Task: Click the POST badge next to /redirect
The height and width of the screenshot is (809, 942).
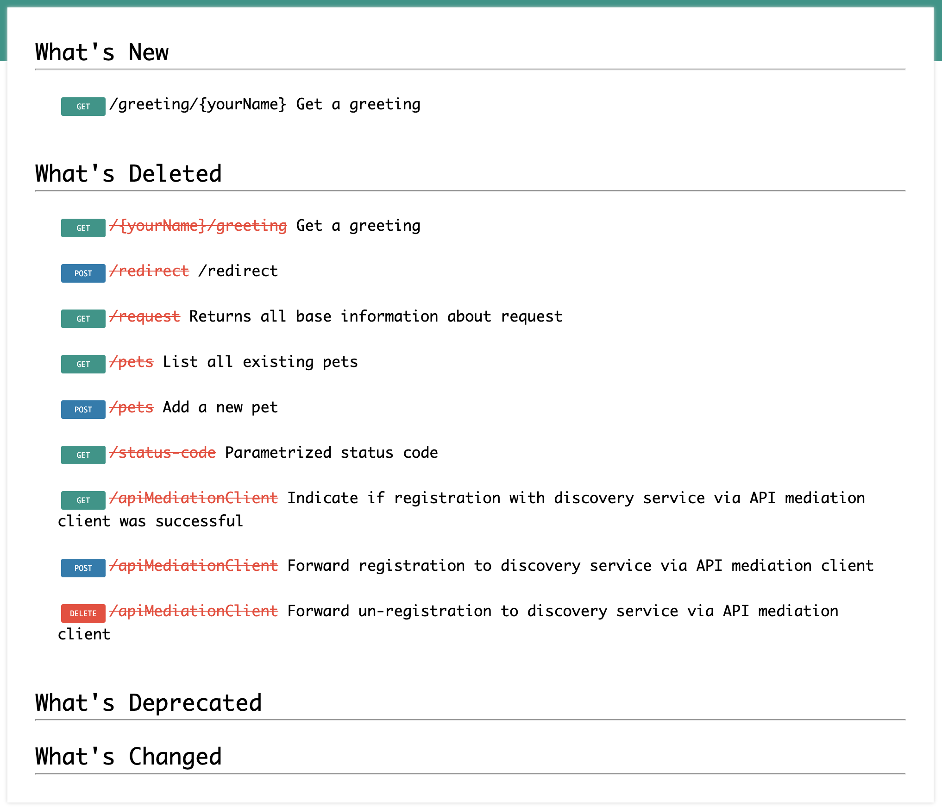Action: (x=82, y=273)
